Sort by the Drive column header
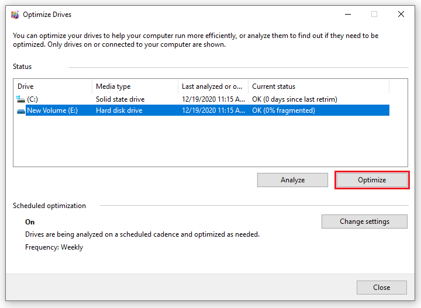 [53, 86]
